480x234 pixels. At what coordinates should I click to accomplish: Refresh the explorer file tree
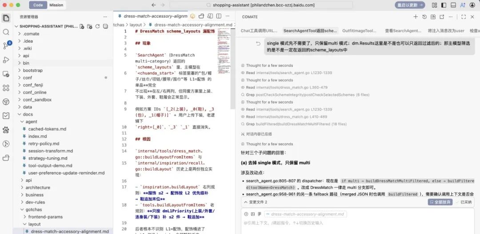pos(98,27)
